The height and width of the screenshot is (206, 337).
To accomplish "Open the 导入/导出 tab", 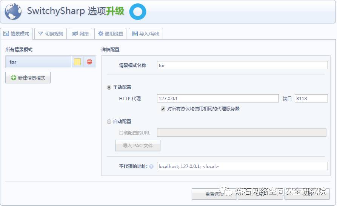I will [146, 34].
